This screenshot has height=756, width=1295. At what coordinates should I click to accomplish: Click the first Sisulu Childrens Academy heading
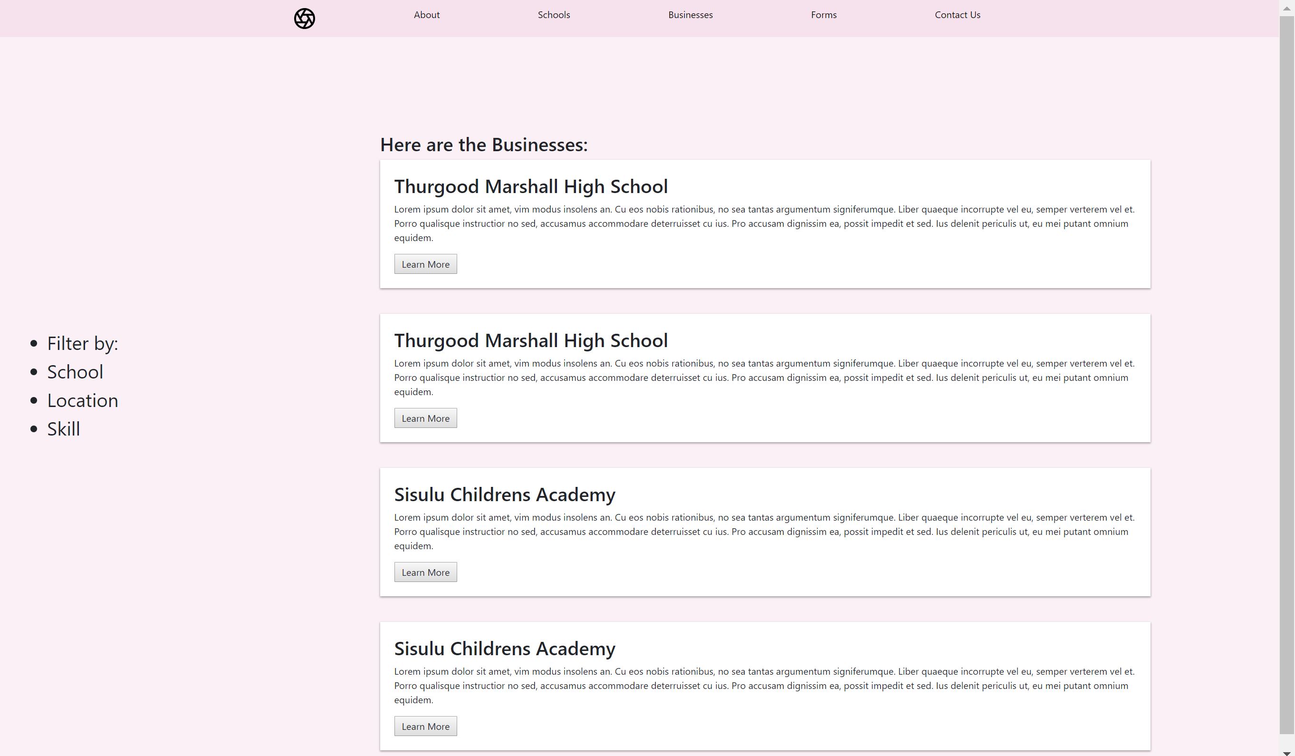click(504, 494)
